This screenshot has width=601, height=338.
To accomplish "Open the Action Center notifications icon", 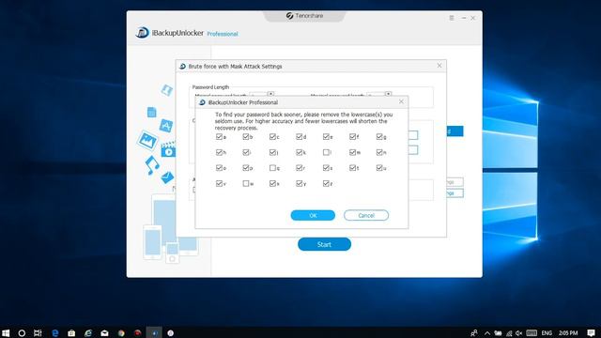I will pyautogui.click(x=591, y=333).
